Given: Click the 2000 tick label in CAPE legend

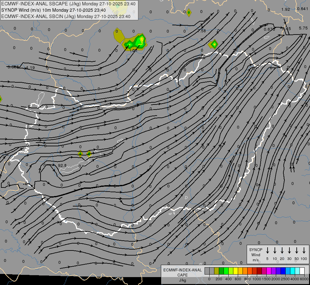Looking at the screenshot, I should [x=276, y=279].
